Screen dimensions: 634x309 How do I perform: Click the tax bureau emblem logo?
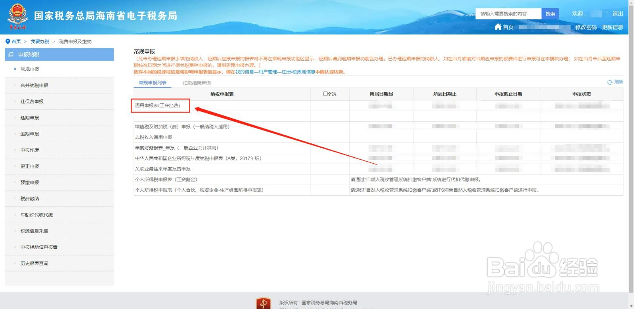[x=17, y=17]
